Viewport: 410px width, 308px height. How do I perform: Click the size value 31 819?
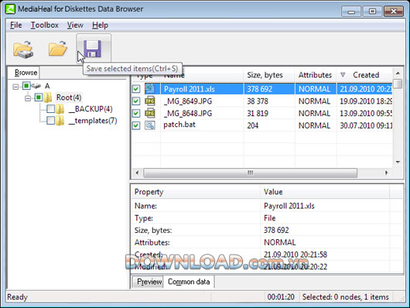coord(258,113)
